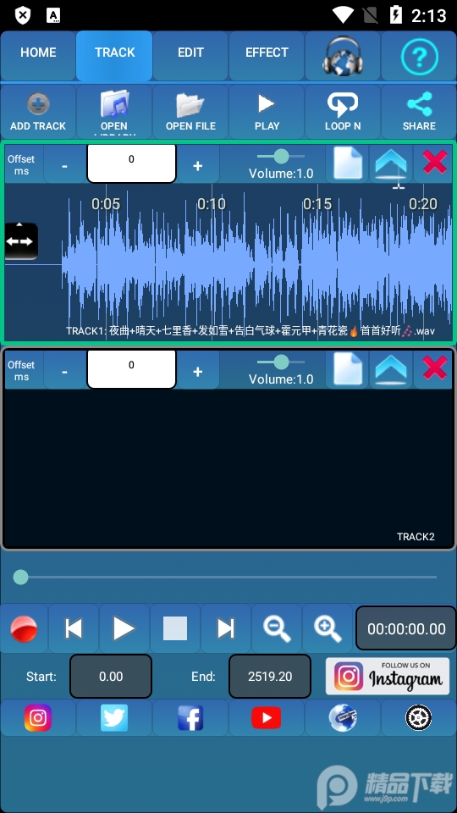Click the 00:00:00.00 time display

[406, 628]
